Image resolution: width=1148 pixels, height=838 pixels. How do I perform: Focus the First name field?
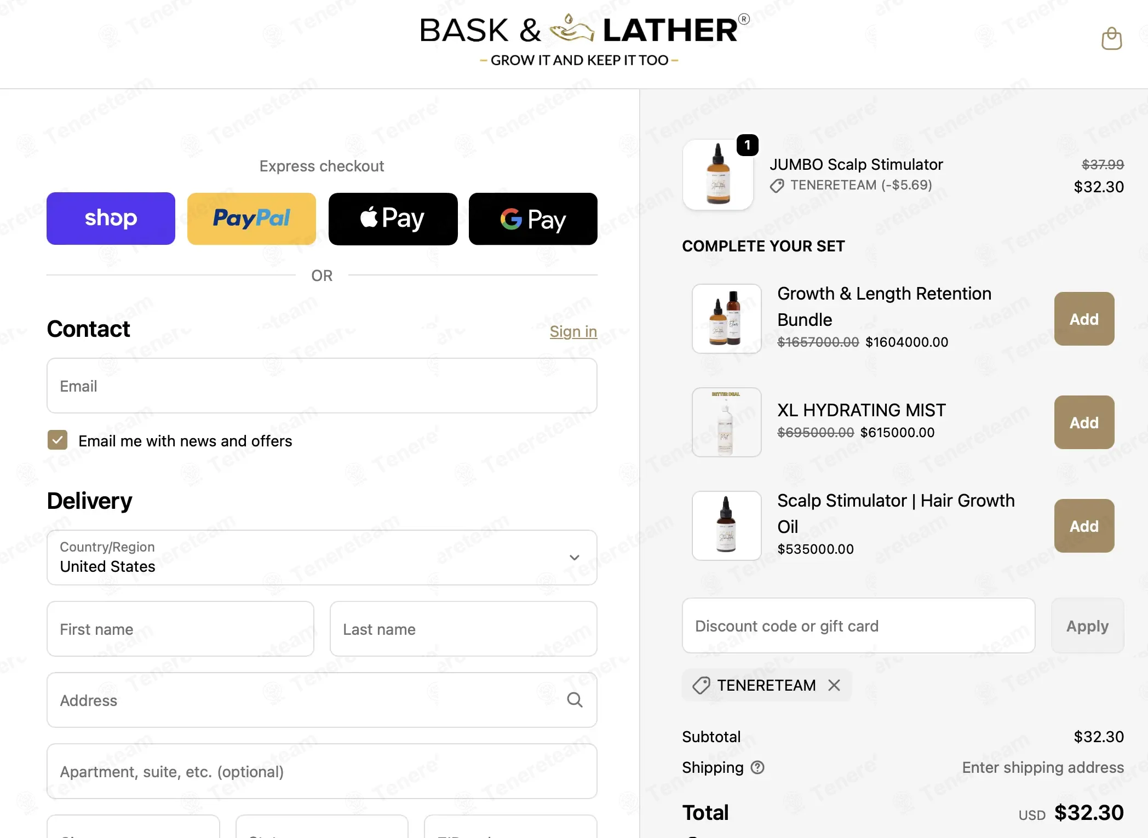point(180,629)
